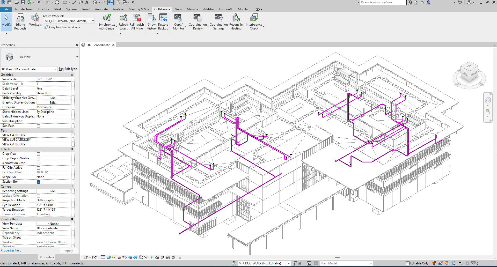Collapse the Graphics properties section
This screenshot has height=267, width=497.
(72, 75)
